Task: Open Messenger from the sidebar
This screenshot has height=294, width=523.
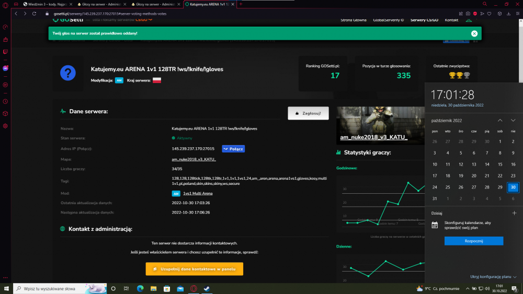Action: 5,68
